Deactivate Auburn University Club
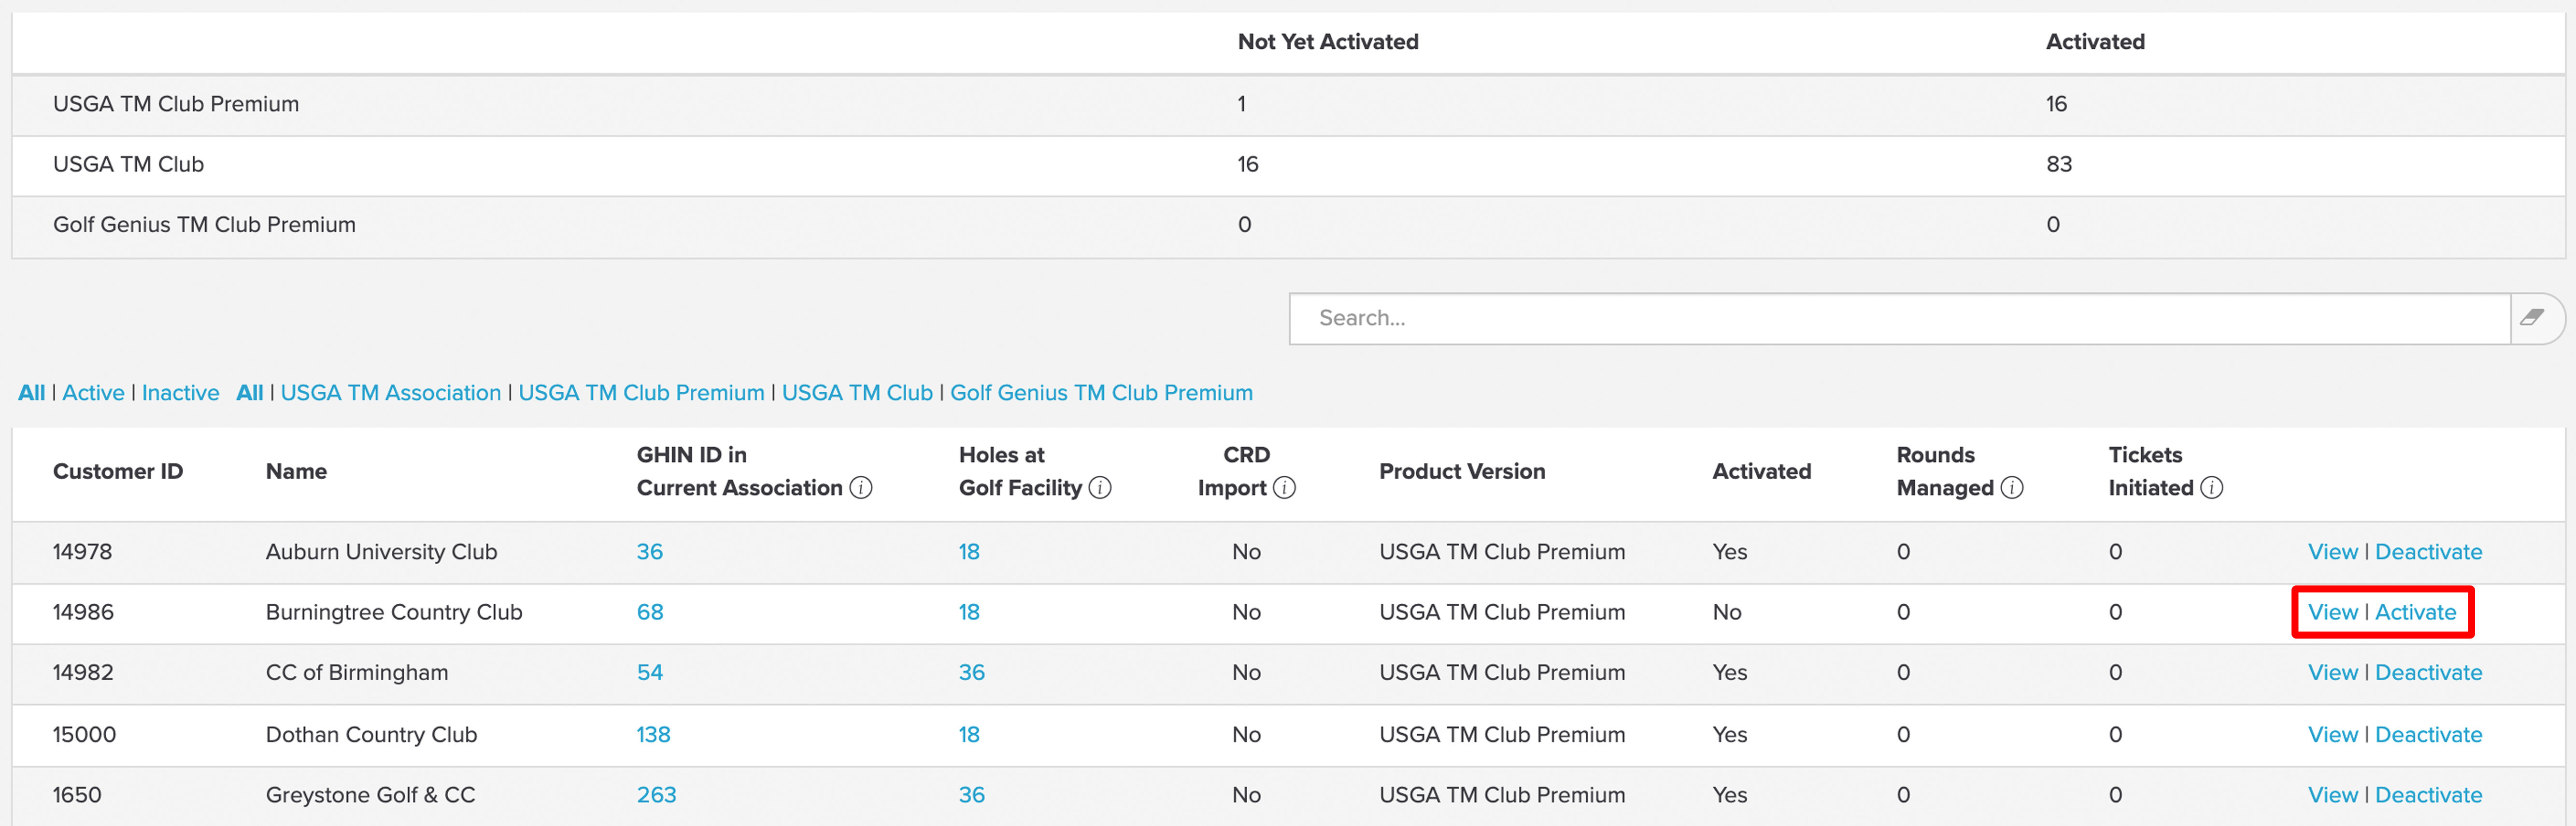This screenshot has height=826, width=2576. 2428,552
